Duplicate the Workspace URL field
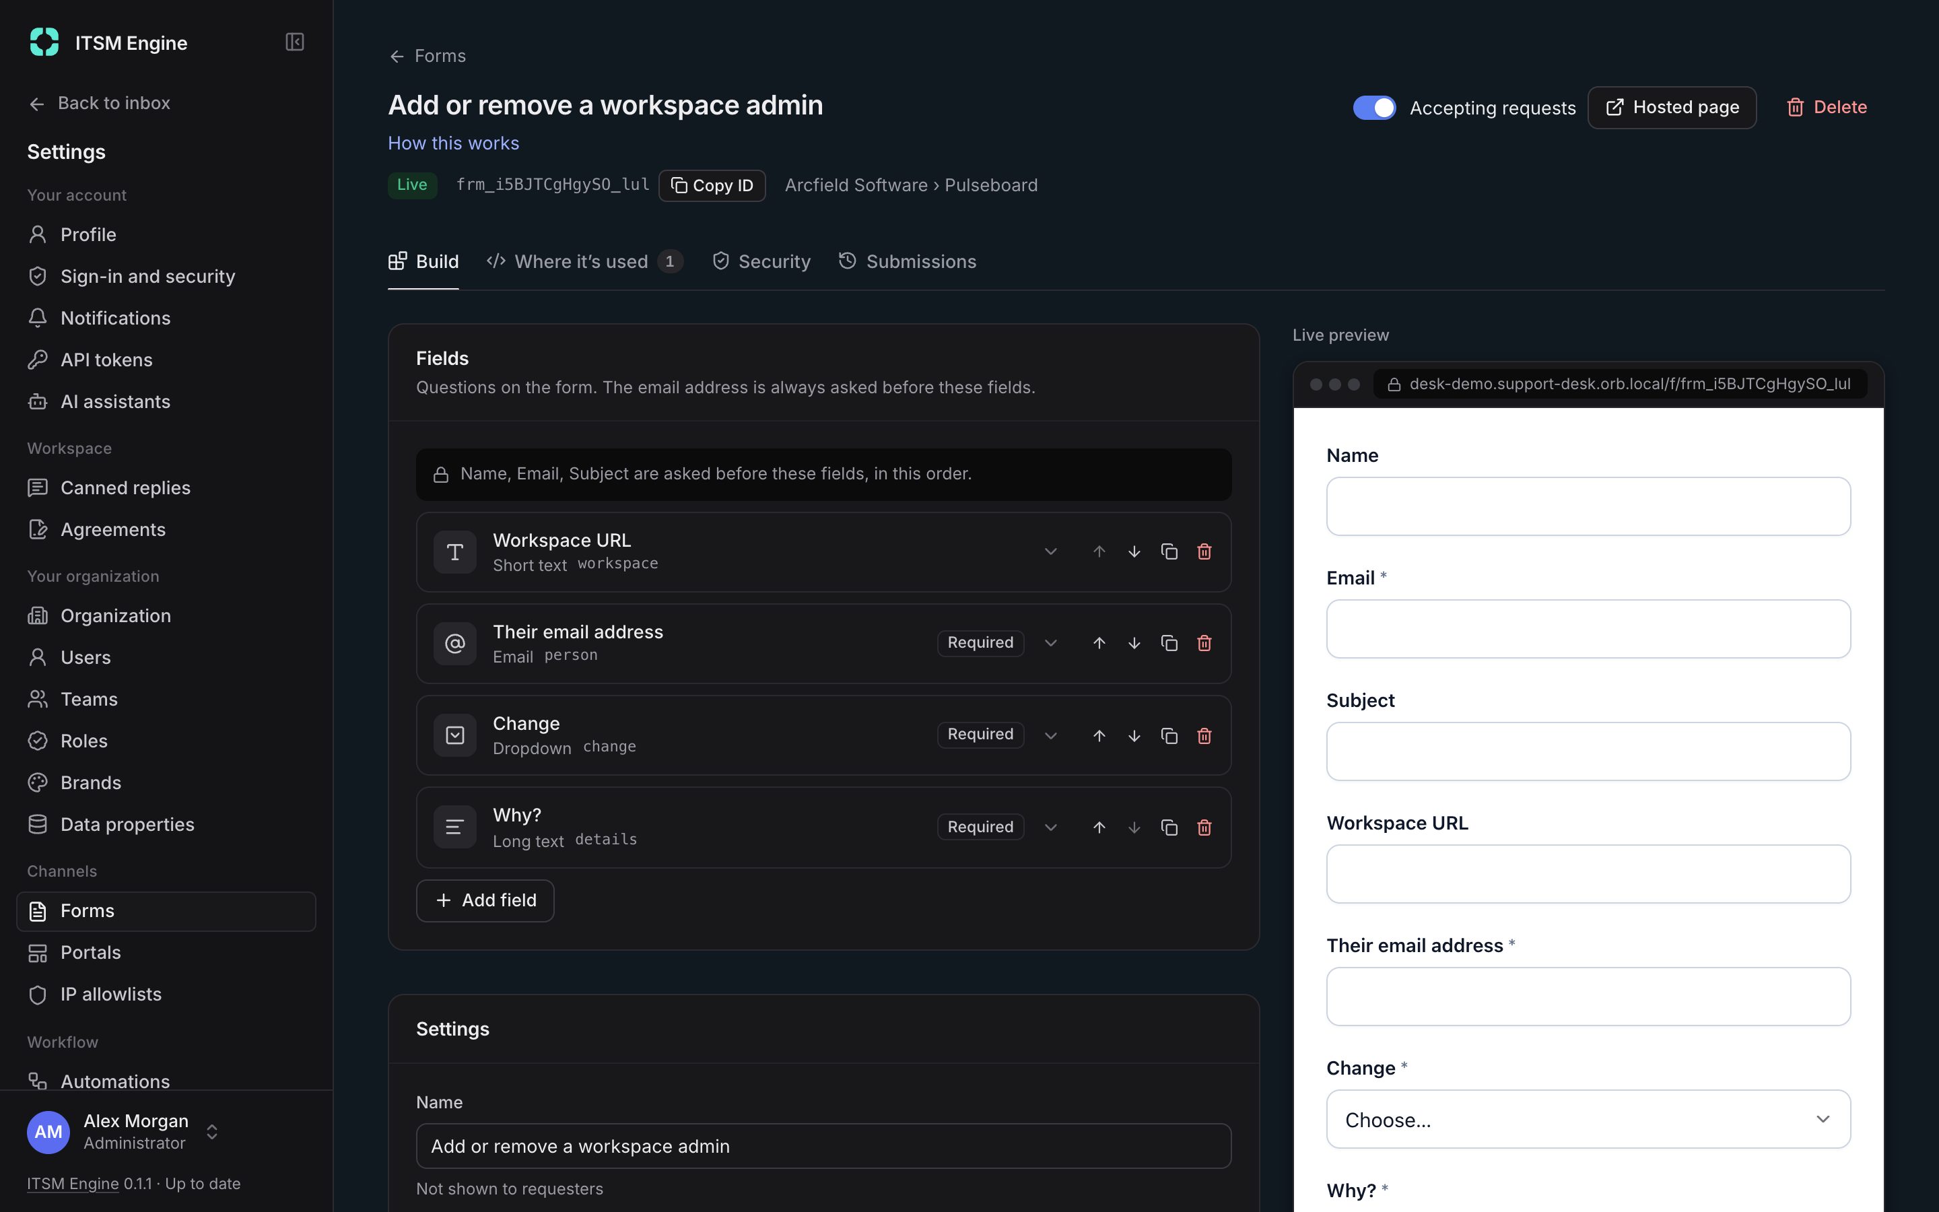The image size is (1939, 1212). point(1169,551)
